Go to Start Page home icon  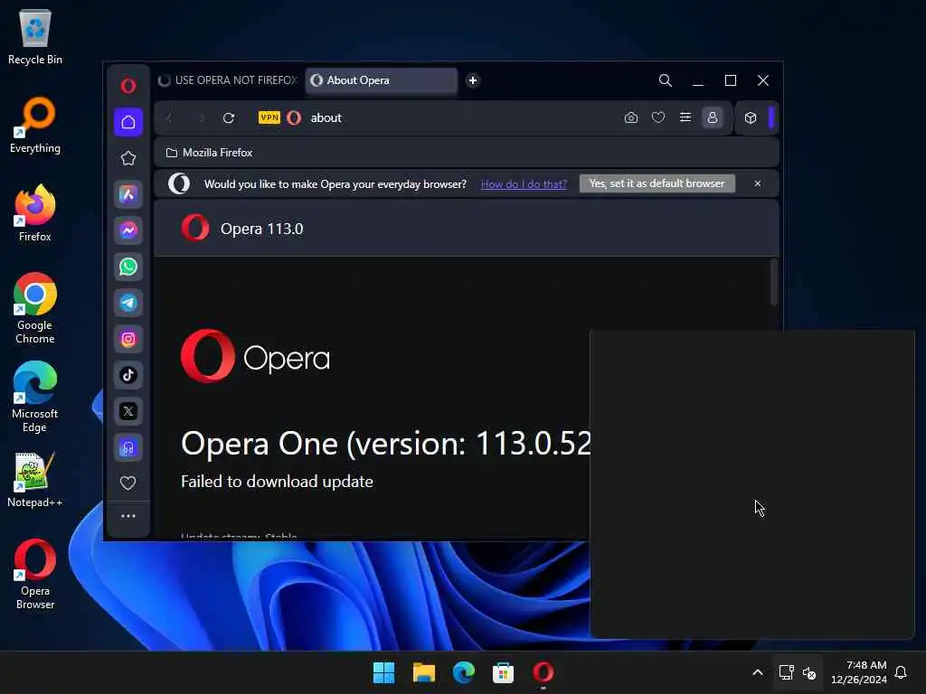point(128,122)
